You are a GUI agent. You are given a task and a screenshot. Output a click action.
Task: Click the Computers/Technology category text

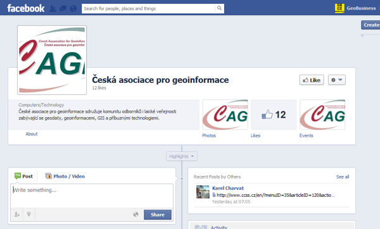point(41,105)
